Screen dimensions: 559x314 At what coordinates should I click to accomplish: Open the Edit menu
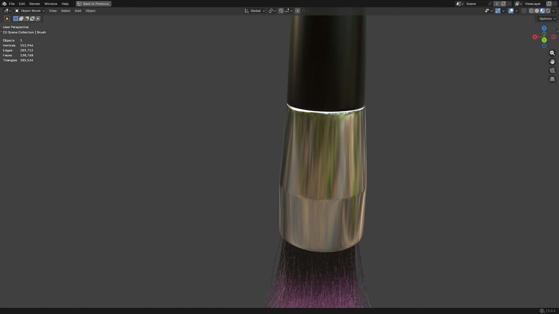coord(22,4)
